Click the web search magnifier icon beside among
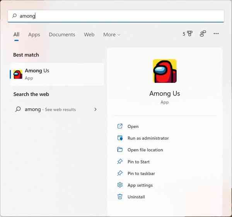232x217 pixels. pyautogui.click(x=18, y=109)
